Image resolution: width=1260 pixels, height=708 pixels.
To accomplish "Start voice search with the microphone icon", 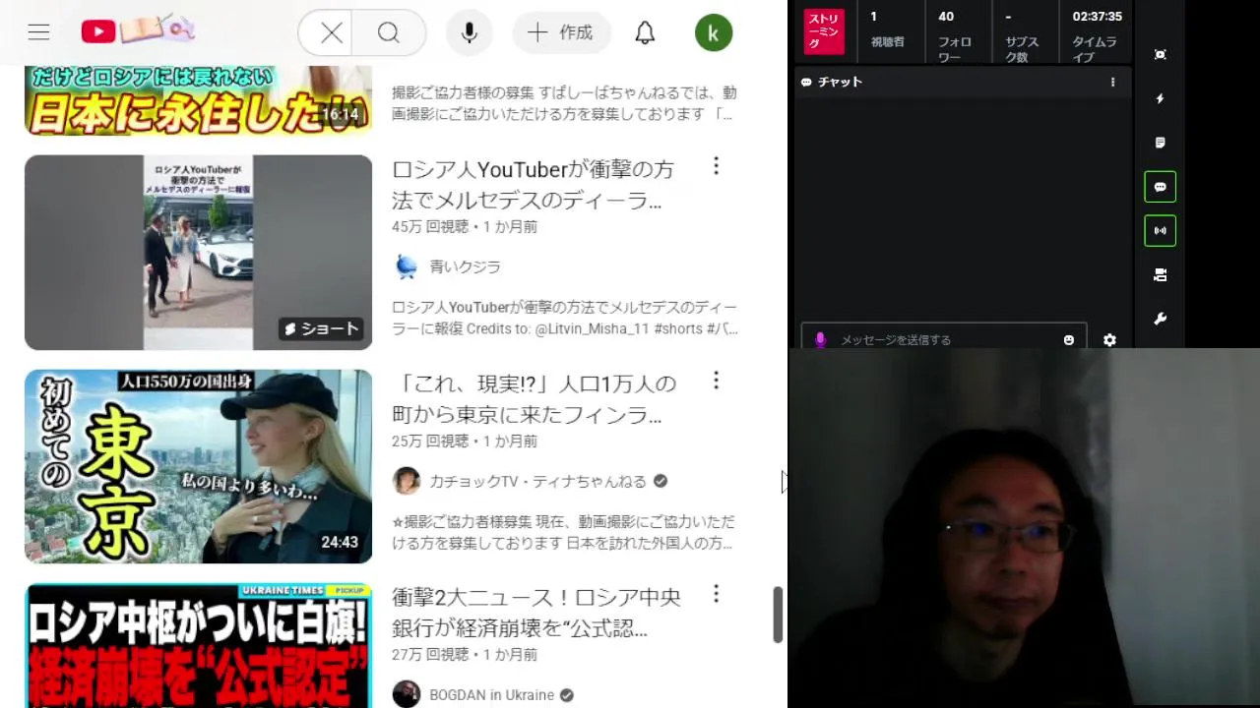I will click(470, 33).
